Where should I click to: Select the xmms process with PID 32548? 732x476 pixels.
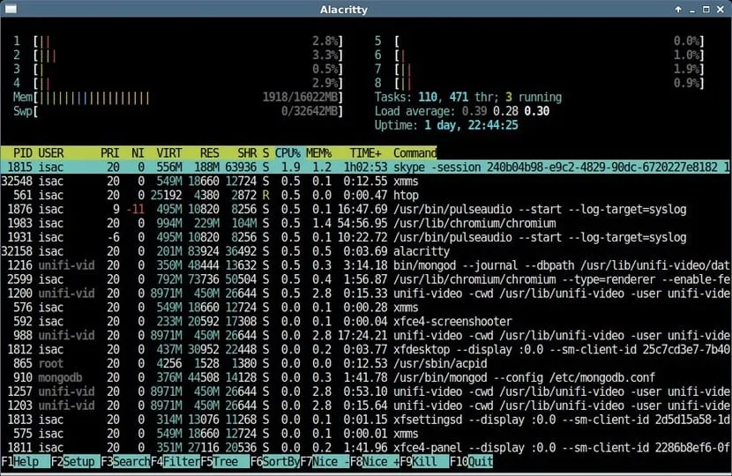click(366, 181)
